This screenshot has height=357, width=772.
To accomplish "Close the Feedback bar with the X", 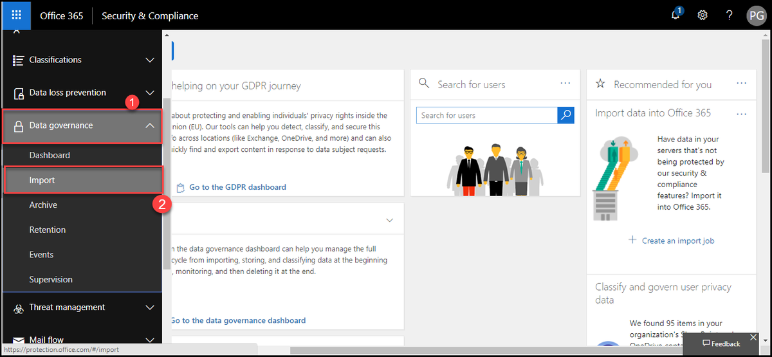I will coord(753,337).
